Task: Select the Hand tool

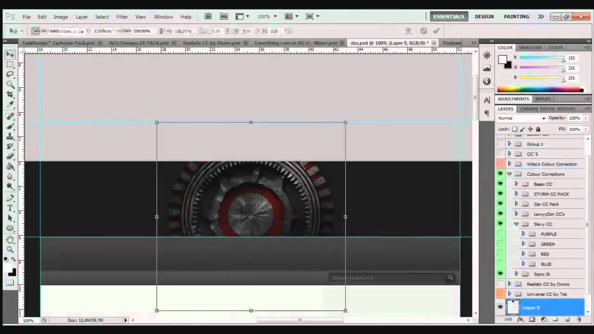Action: coord(10,239)
